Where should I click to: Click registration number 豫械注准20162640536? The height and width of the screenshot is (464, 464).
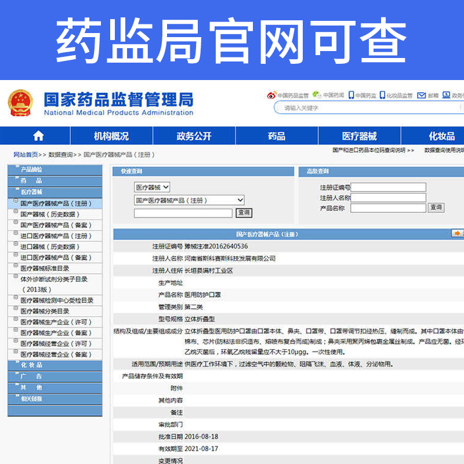click(x=216, y=246)
